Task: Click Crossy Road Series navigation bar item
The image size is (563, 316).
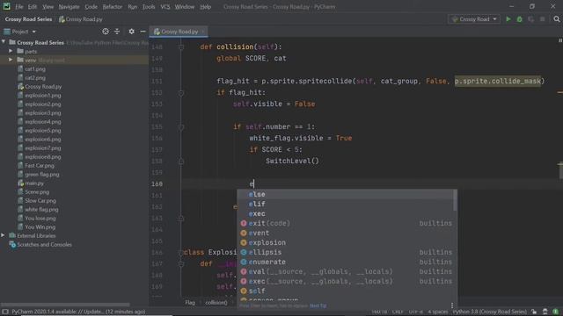Action: 28,19
